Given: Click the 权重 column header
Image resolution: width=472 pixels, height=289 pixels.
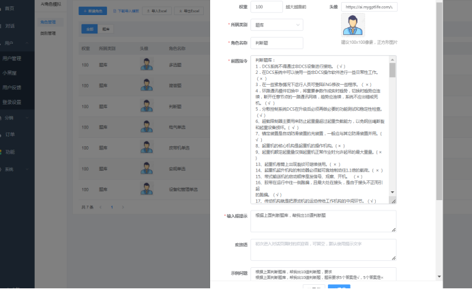Looking at the screenshot, I should pos(86,49).
